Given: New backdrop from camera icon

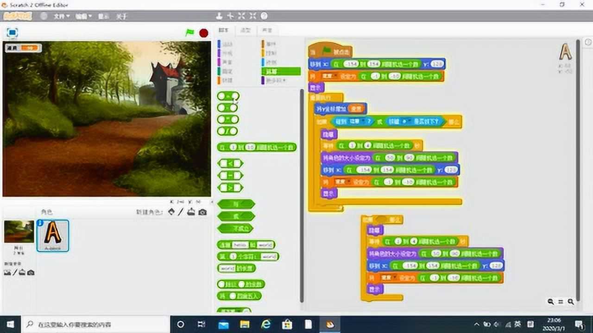Looking at the screenshot, I should pos(31,272).
